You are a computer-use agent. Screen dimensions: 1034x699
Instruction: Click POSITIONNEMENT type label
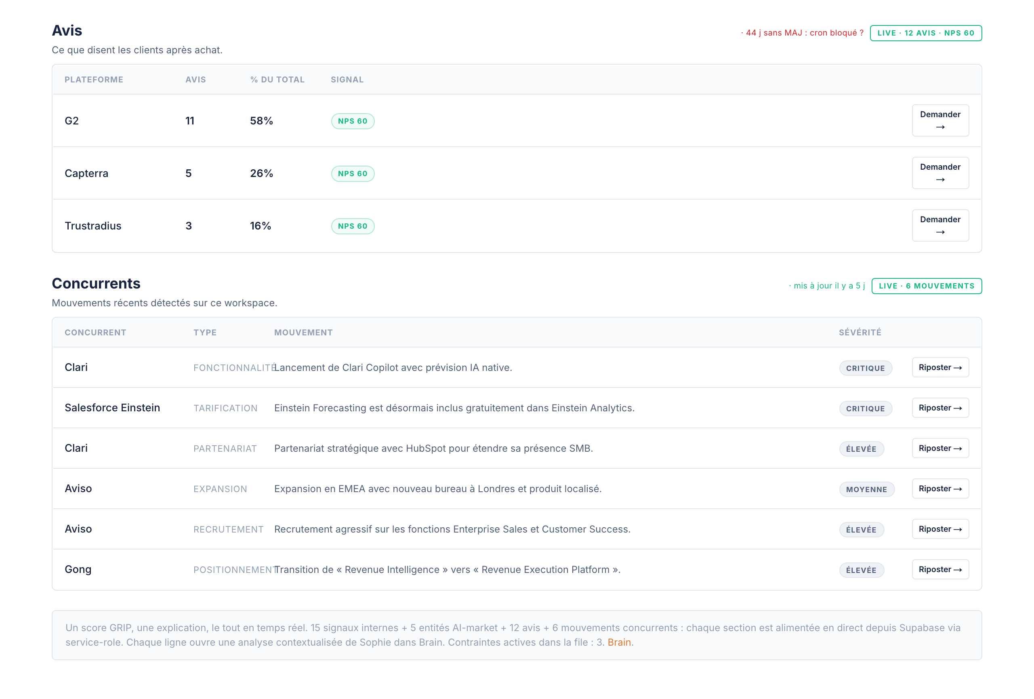coord(235,570)
